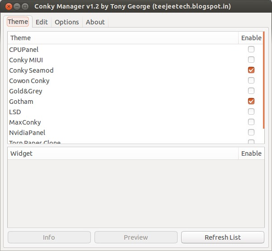Enable the Gold&Grey theme checkbox
This screenshot has height=251, width=272.
[251, 91]
